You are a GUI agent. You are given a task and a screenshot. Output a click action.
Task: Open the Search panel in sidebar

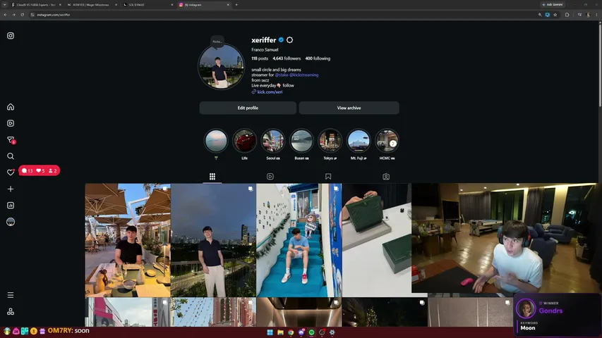click(x=11, y=156)
